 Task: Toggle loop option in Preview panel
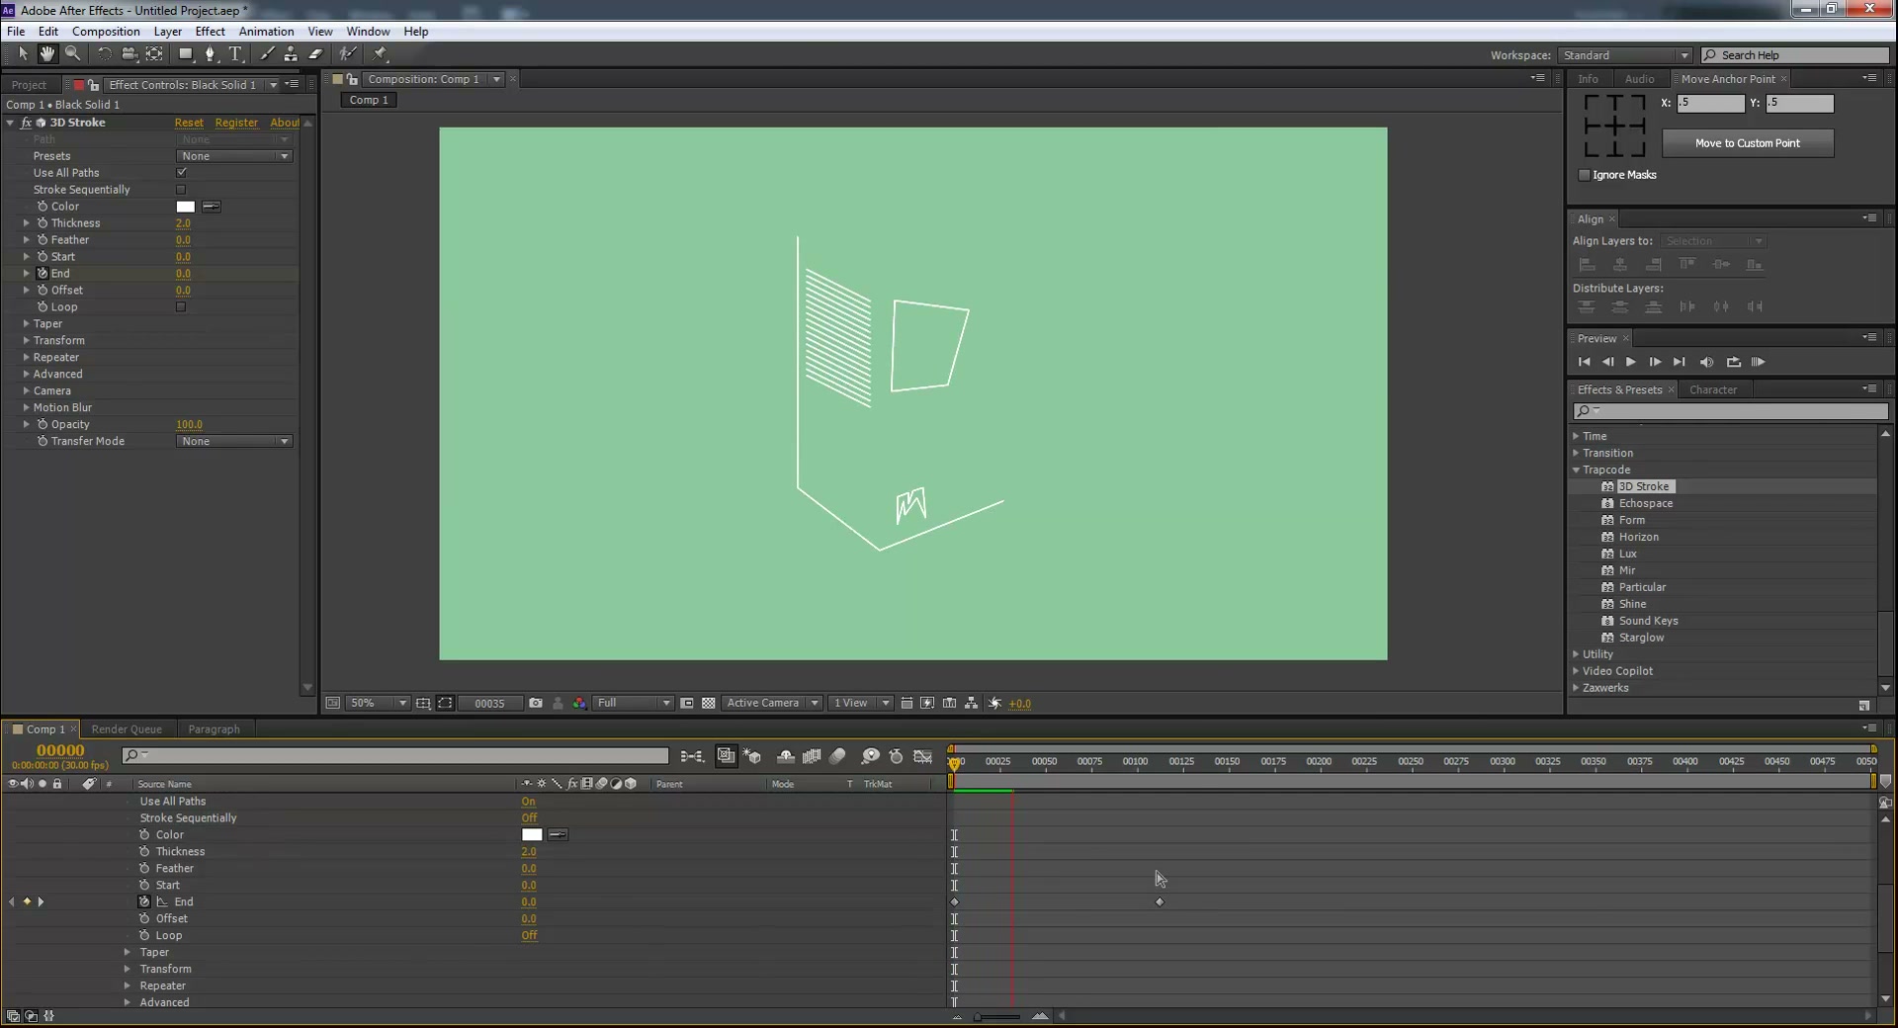(x=1733, y=362)
